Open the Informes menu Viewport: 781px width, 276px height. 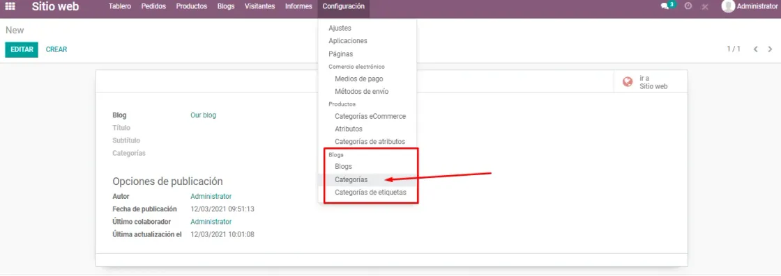click(299, 6)
